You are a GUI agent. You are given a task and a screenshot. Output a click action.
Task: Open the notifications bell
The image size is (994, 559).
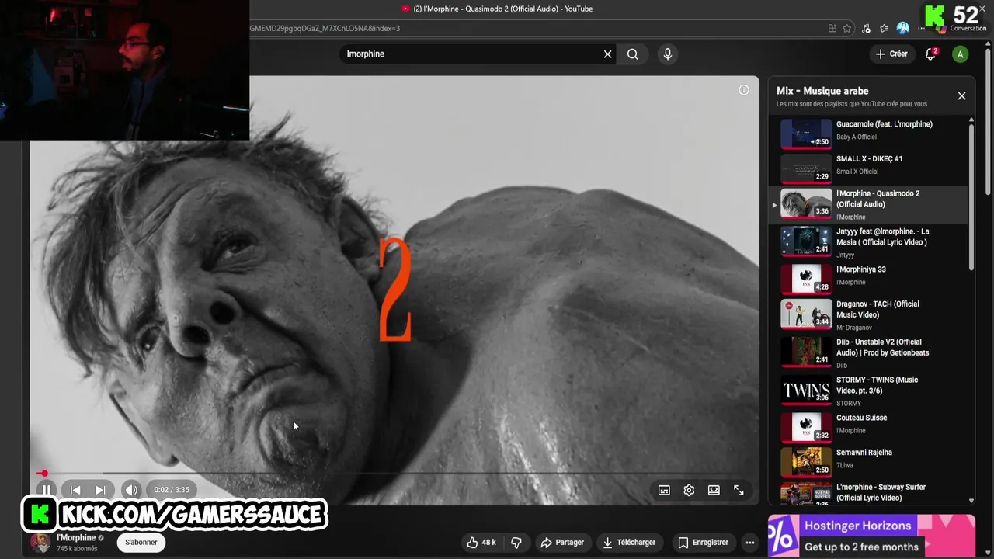pyautogui.click(x=930, y=54)
